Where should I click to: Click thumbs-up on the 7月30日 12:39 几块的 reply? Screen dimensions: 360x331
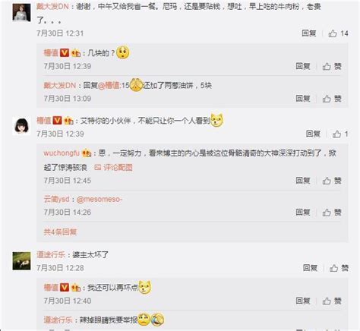332,67
